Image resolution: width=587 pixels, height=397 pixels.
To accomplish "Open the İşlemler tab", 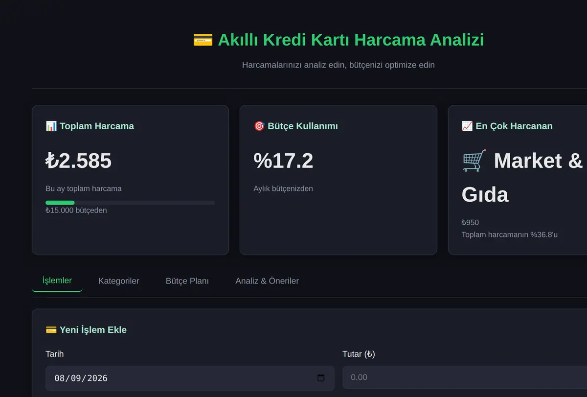I will tap(57, 281).
